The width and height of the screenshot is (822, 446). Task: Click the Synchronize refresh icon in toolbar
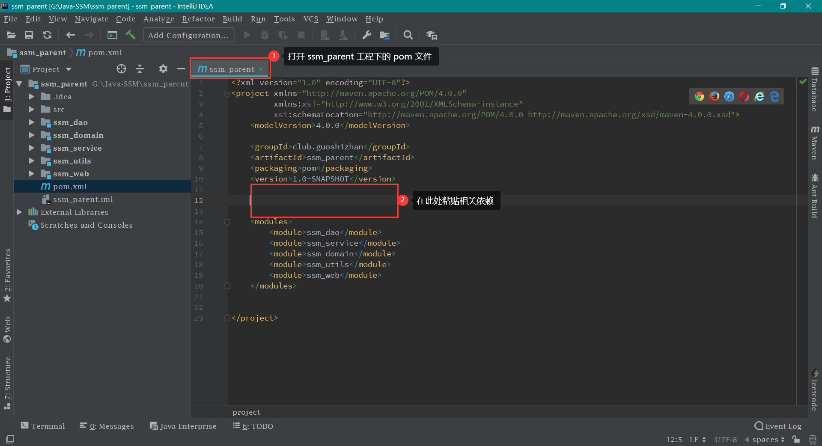pyautogui.click(x=47, y=35)
